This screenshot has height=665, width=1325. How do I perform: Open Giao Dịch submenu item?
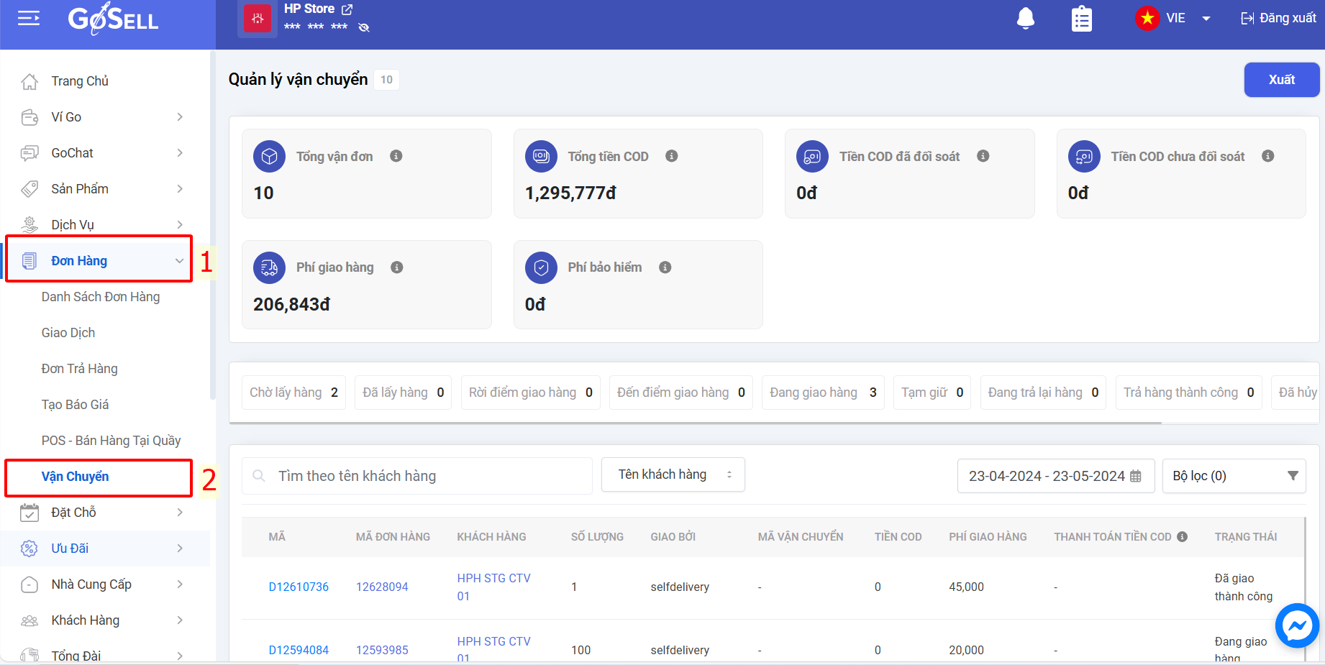point(68,333)
